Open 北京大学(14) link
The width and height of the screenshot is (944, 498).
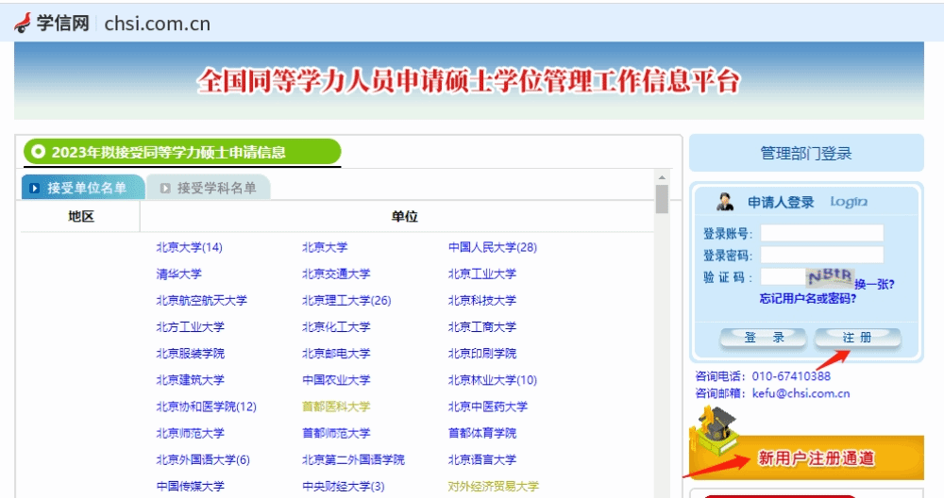[x=189, y=247]
